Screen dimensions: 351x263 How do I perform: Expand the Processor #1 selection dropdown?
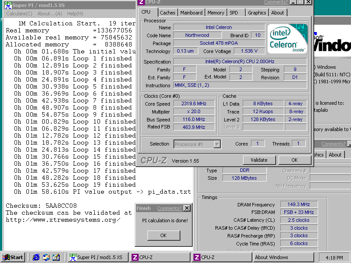click(x=217, y=144)
